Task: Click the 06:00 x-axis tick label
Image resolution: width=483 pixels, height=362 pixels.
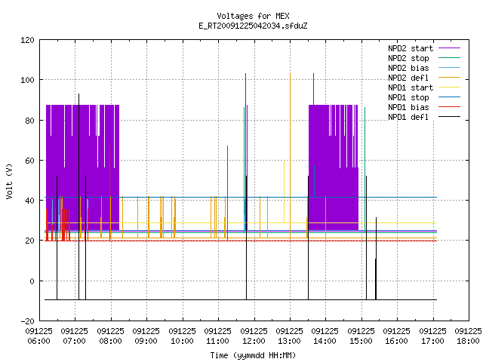Action: tap(38, 341)
